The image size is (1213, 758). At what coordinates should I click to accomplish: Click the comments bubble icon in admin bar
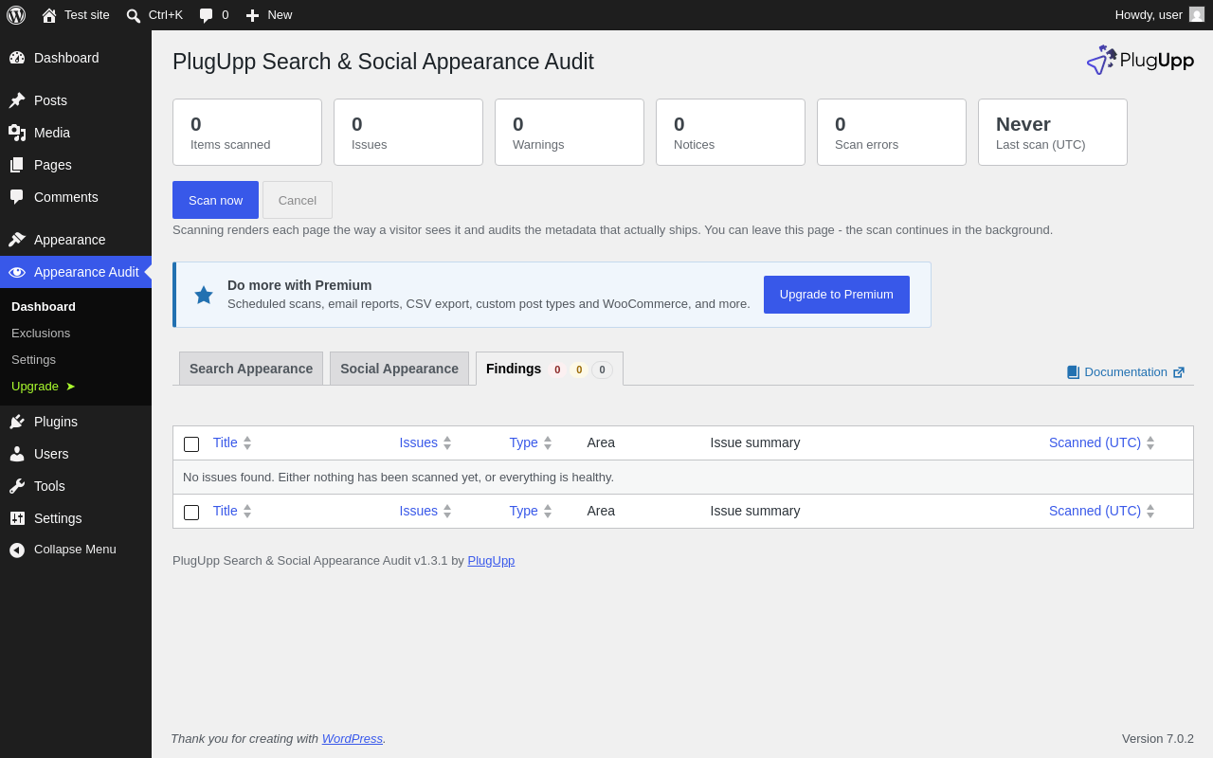(206, 15)
